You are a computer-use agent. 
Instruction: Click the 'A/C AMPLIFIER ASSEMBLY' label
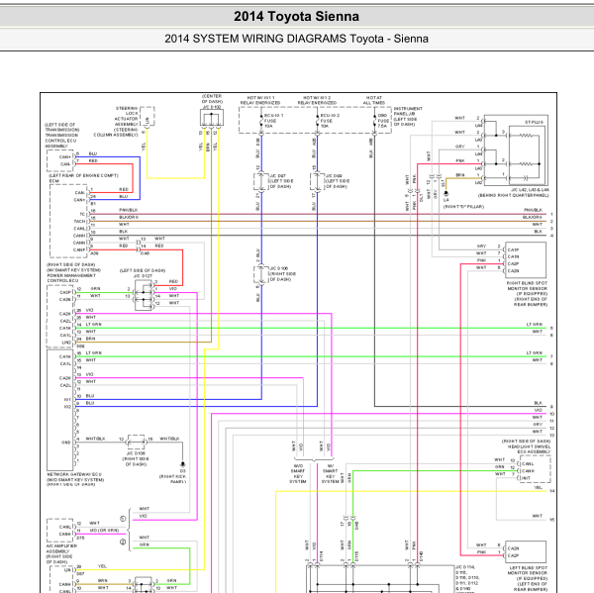point(61,548)
